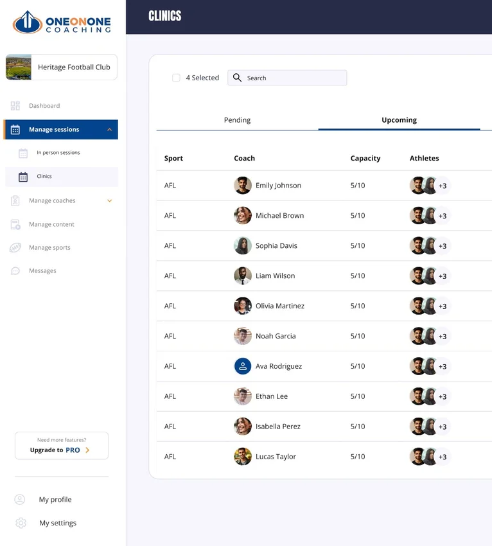This screenshot has width=492, height=546.
Task: Click the My settings gear icon
Action: tap(21, 523)
